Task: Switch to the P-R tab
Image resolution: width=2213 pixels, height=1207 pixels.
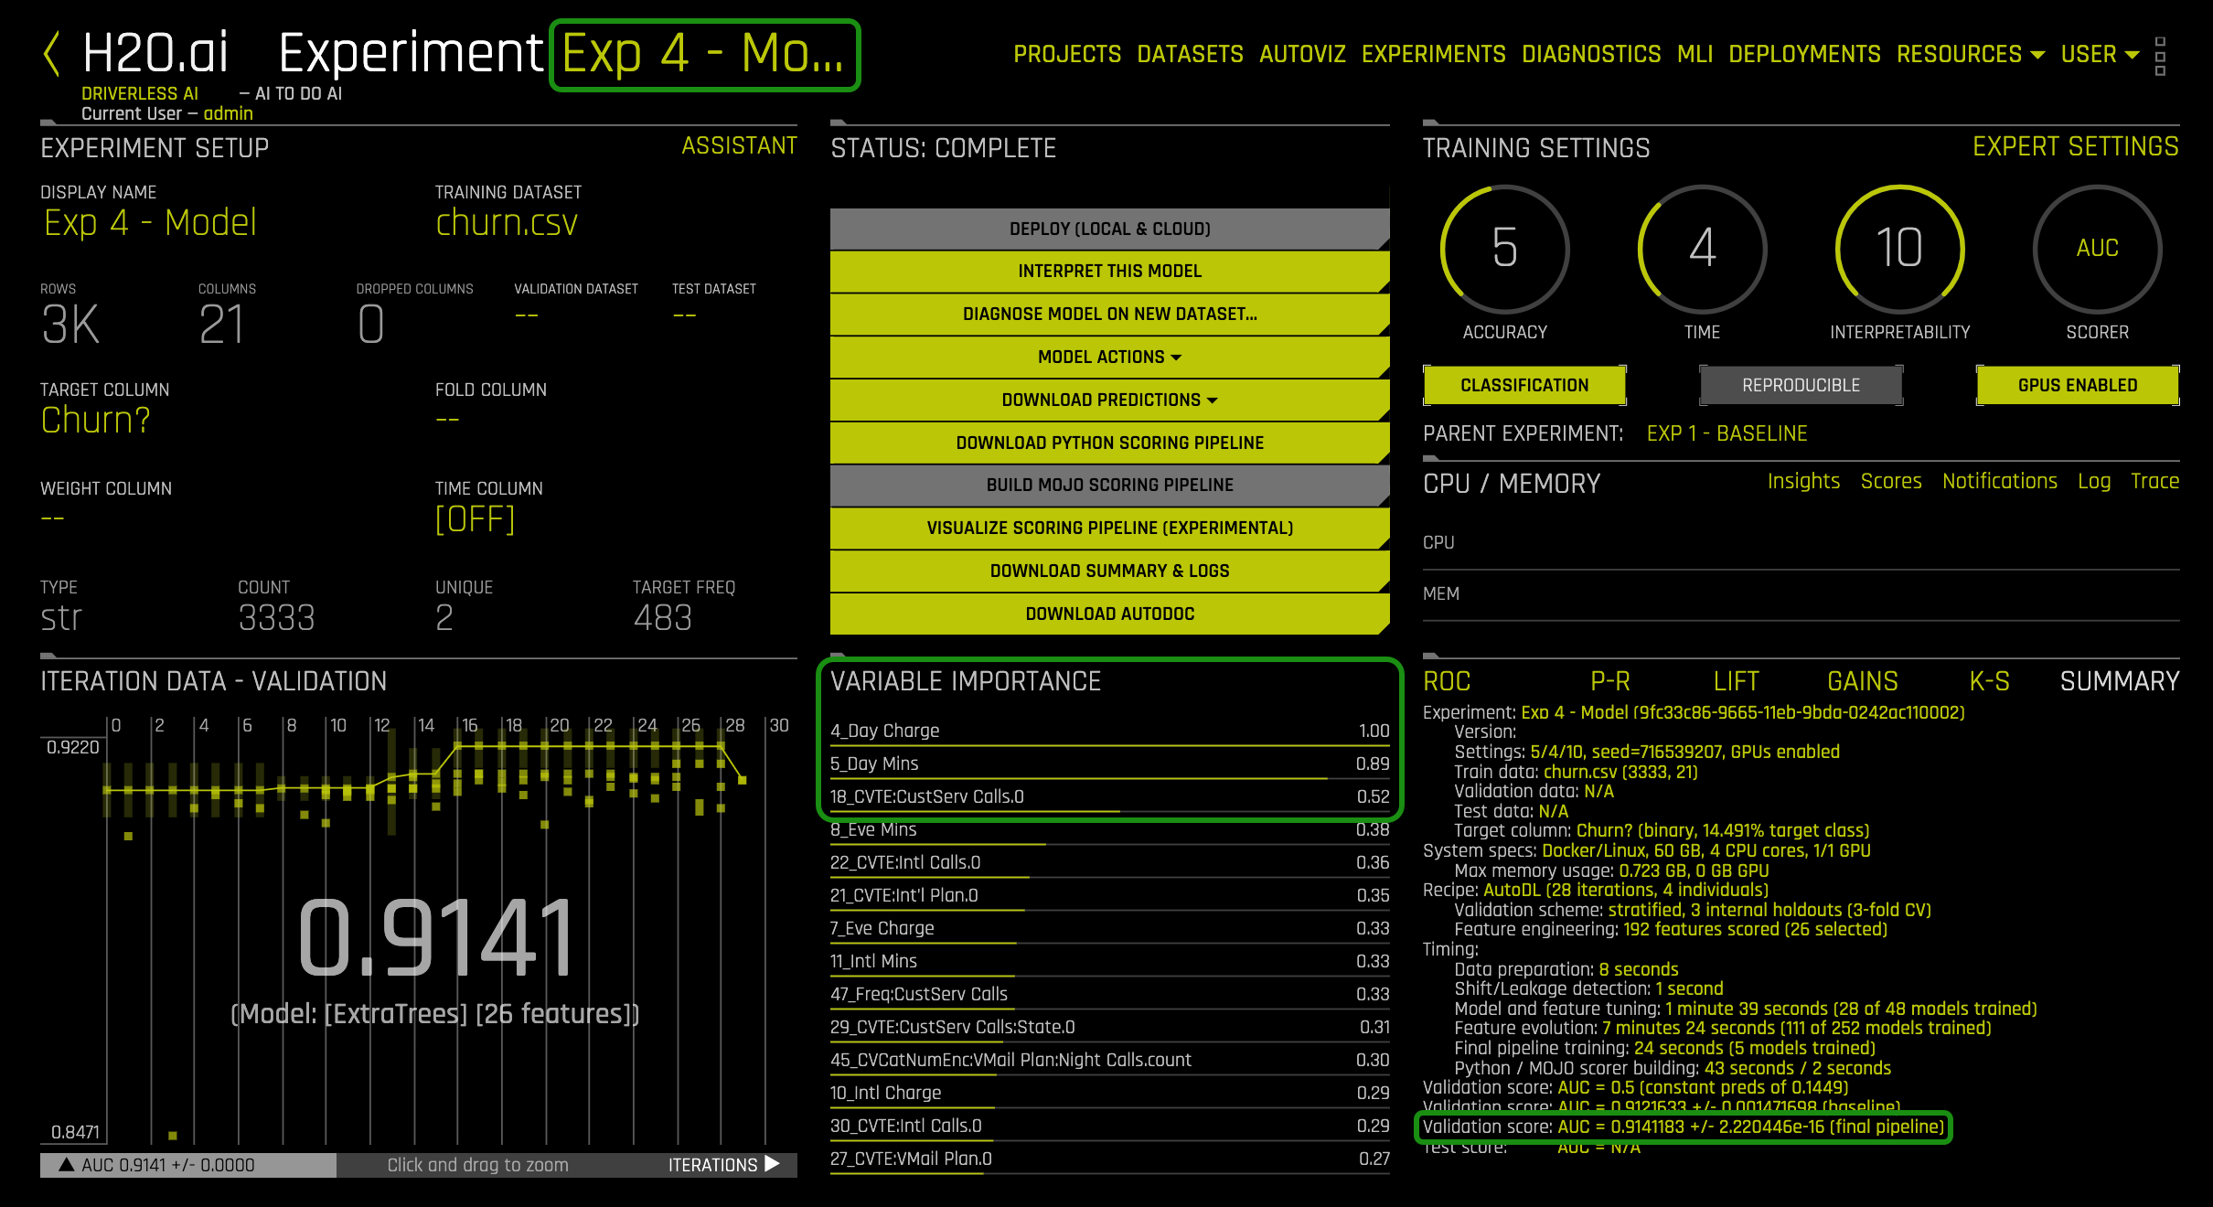Action: (x=1610, y=681)
